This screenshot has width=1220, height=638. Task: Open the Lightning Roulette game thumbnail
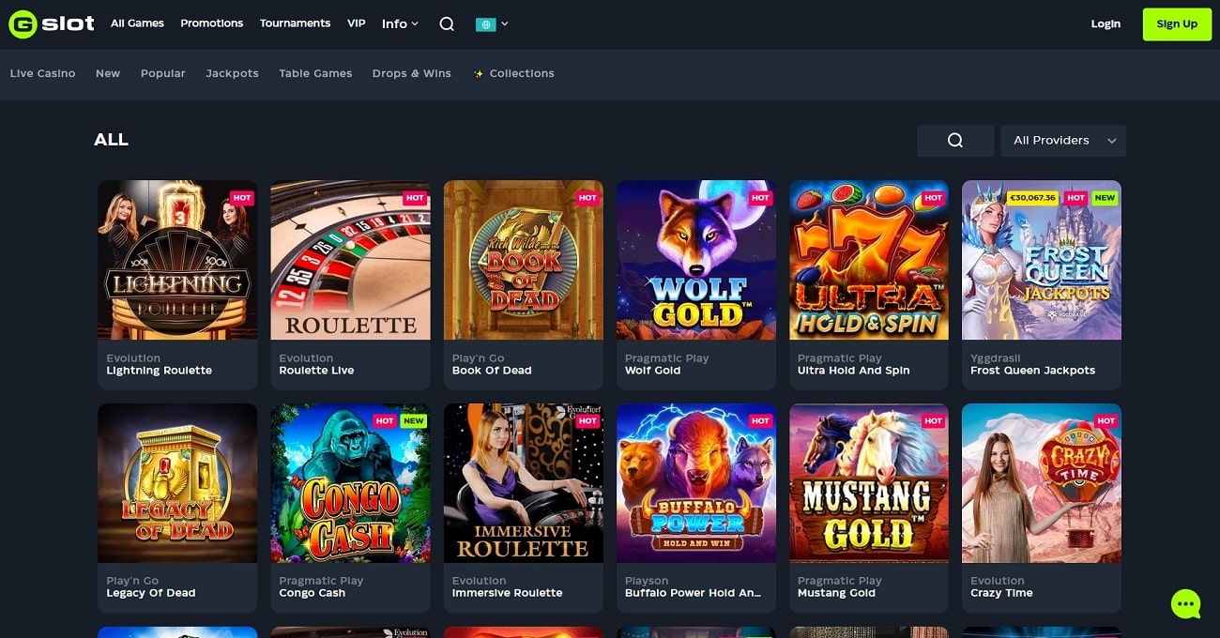(x=177, y=260)
